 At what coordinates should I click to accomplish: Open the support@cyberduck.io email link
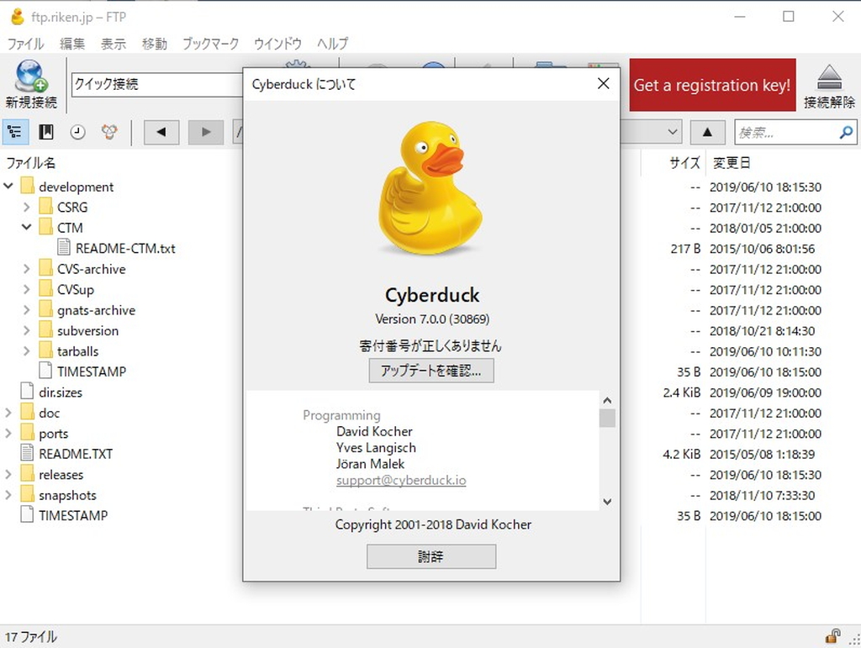[401, 481]
